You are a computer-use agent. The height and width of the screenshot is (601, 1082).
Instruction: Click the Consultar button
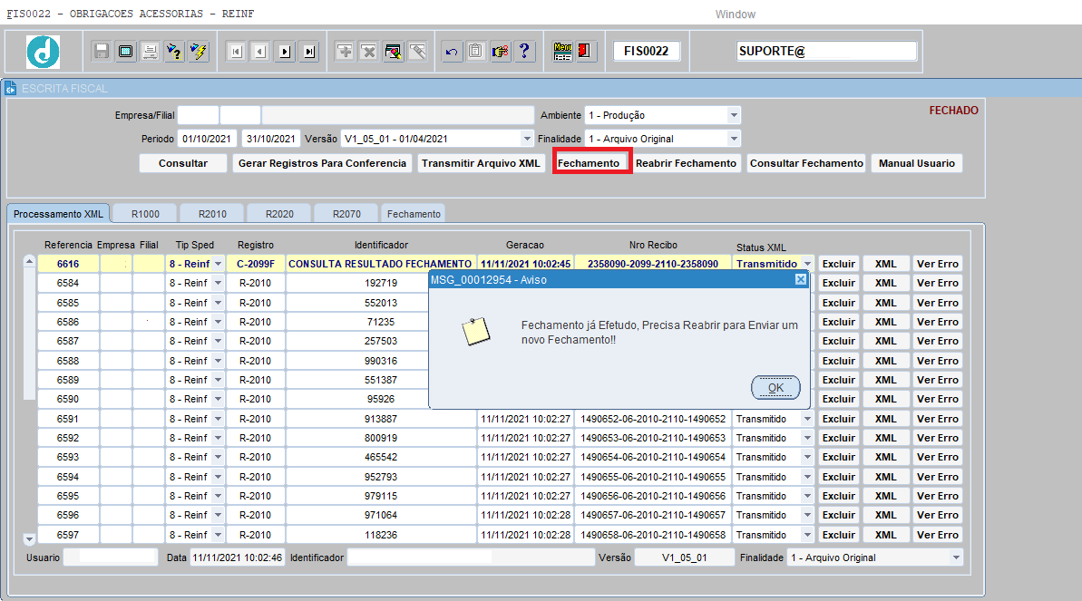pos(183,163)
